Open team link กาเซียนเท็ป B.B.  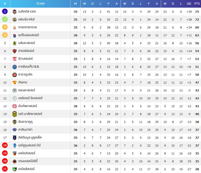click(x=29, y=67)
